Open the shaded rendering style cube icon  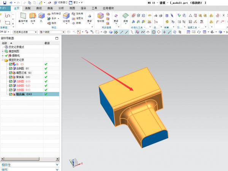click(220, 32)
